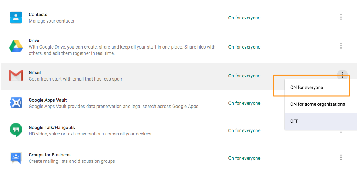
Task: Open the three-dot menu for Contacts
Action: (x=341, y=17)
